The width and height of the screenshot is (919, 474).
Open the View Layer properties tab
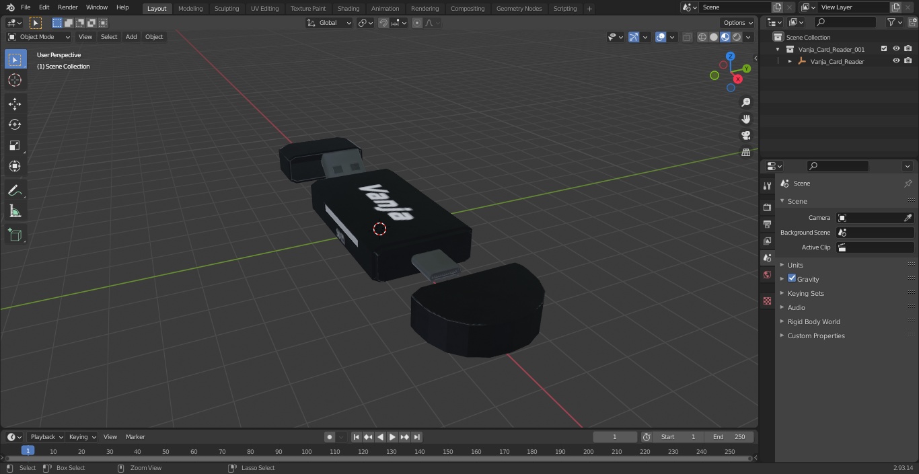point(767,241)
